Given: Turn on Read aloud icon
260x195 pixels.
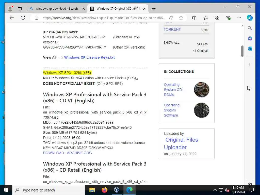Looking at the screenshot, I should pyautogui.click(x=171, y=18).
